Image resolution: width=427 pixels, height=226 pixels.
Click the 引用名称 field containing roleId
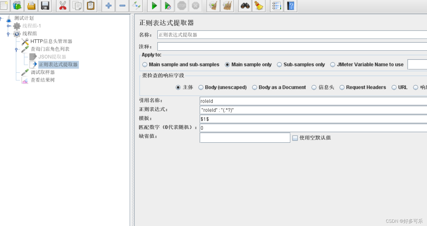click(313, 101)
